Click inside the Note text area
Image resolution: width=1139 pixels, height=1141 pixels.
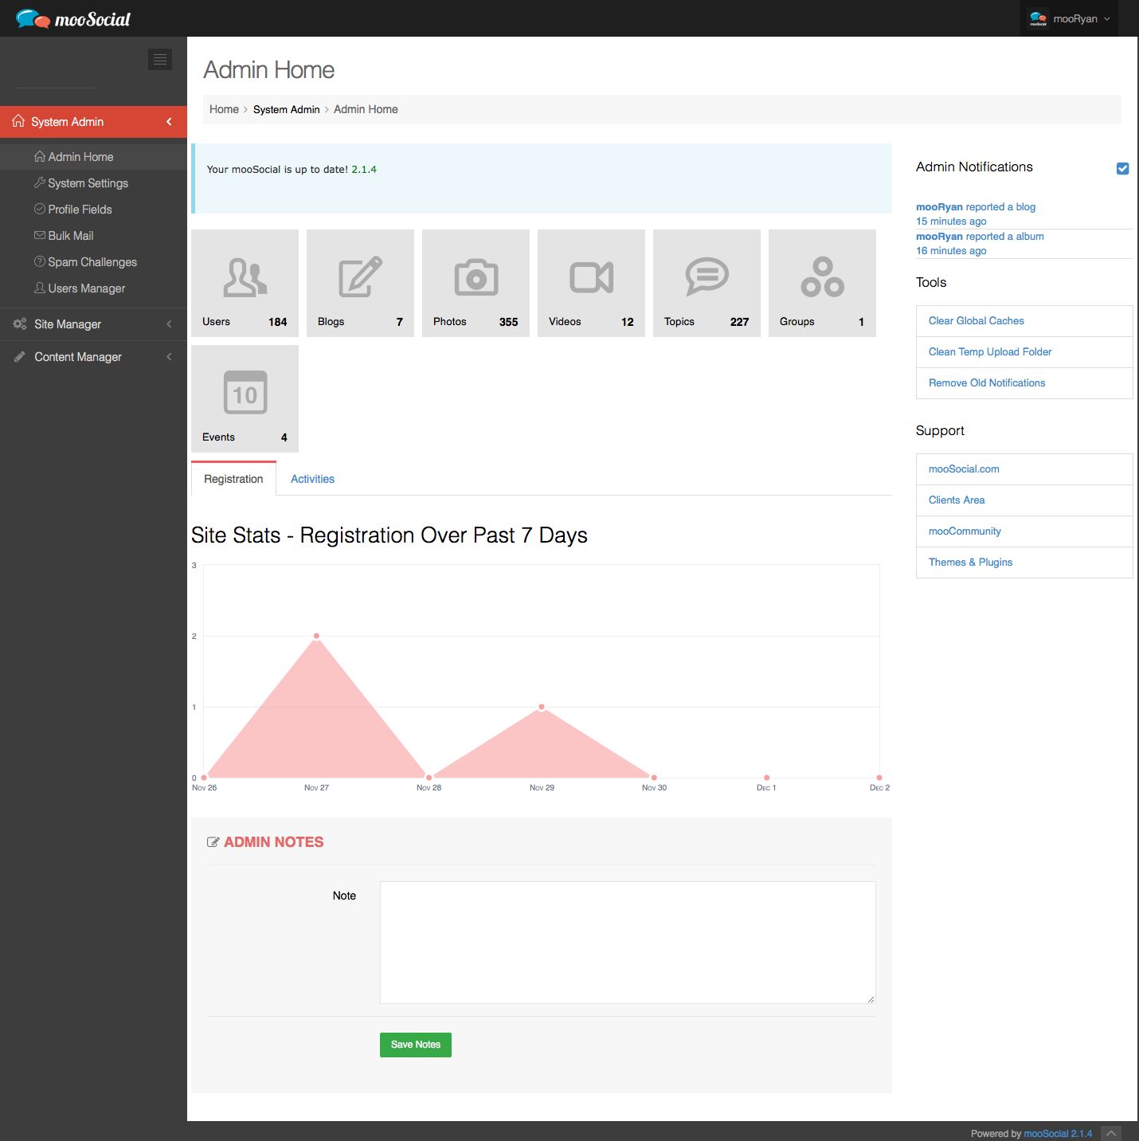coord(628,943)
